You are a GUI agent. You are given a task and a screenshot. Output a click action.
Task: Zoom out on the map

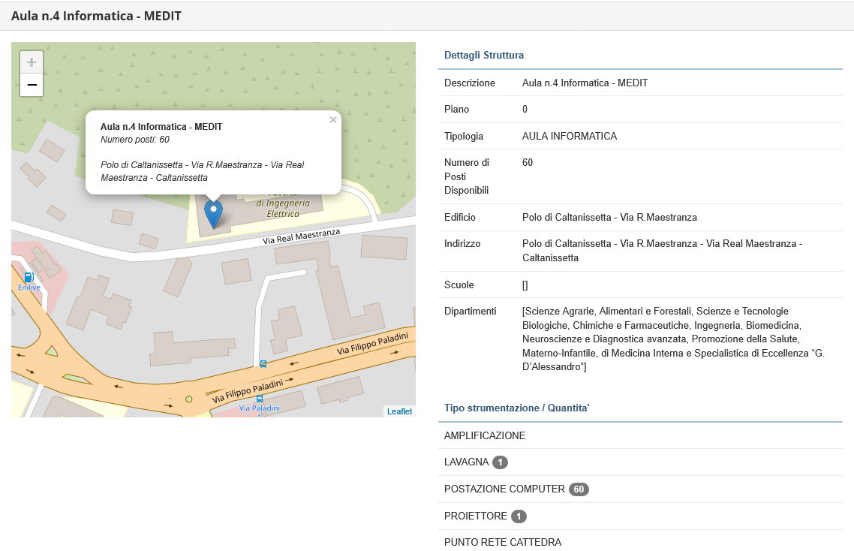pos(32,85)
